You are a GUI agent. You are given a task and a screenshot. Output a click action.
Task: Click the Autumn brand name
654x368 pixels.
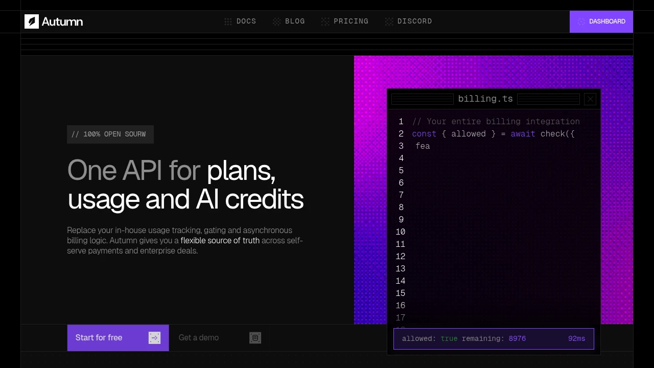point(62,21)
